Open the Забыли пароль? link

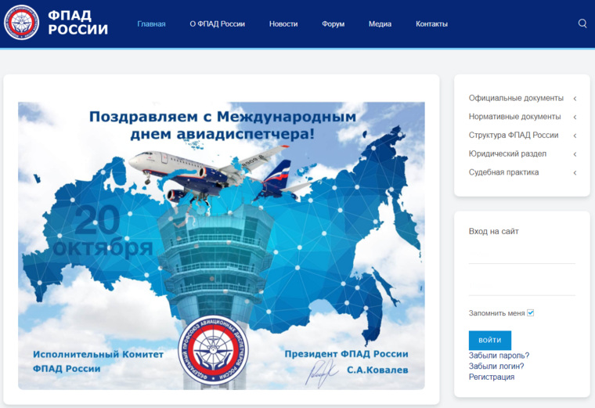point(499,356)
